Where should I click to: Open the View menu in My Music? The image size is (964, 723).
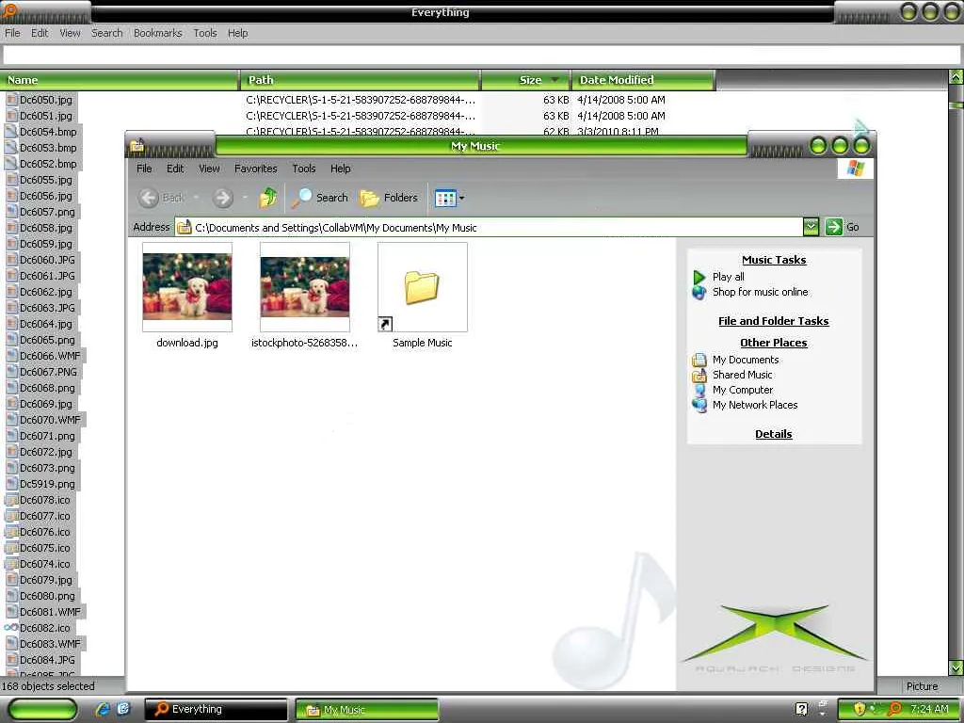click(209, 169)
